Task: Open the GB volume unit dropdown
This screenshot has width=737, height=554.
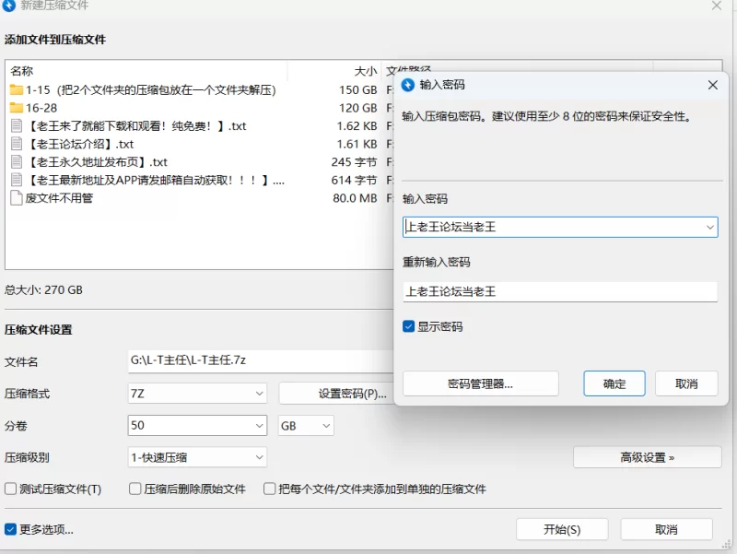Action: [x=306, y=426]
